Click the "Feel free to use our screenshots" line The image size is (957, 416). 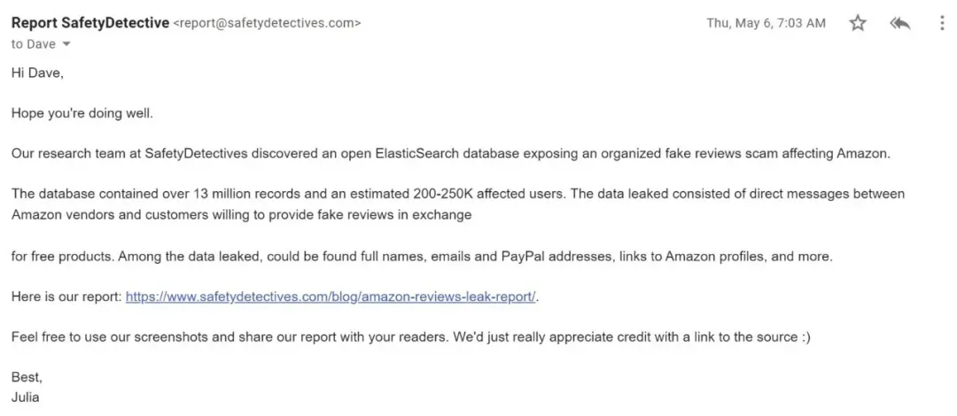pyautogui.click(x=411, y=337)
